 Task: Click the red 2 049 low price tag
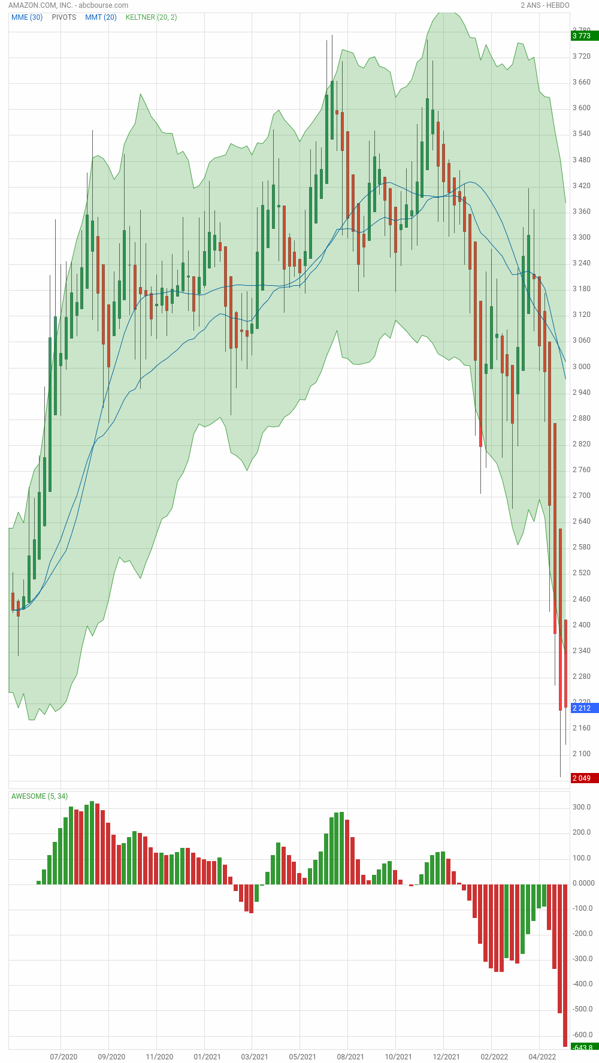[x=585, y=778]
